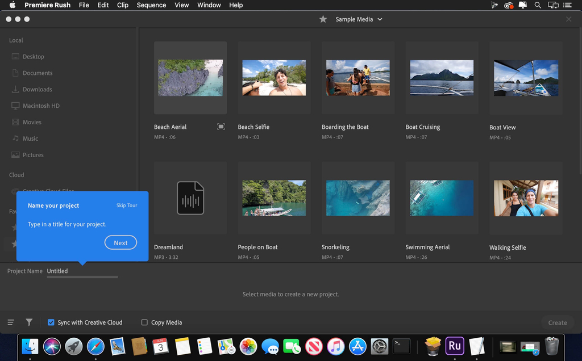This screenshot has width=582, height=361.
Task: Open the dynamic preview icon on Beach Aerial
Action: 221,127
